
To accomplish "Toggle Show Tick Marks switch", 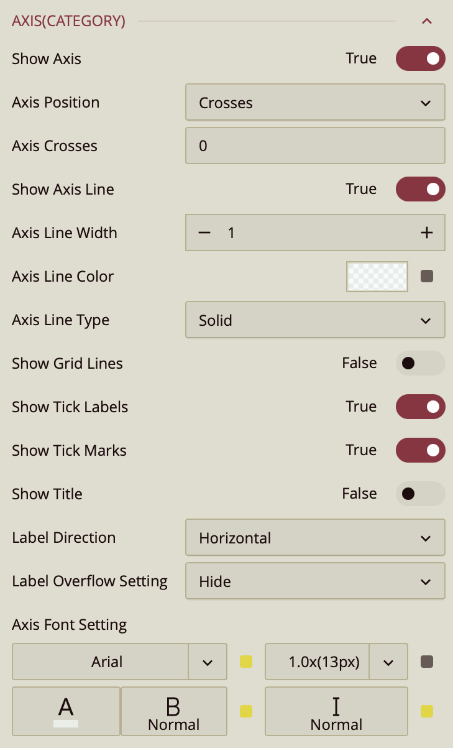I will [x=420, y=450].
